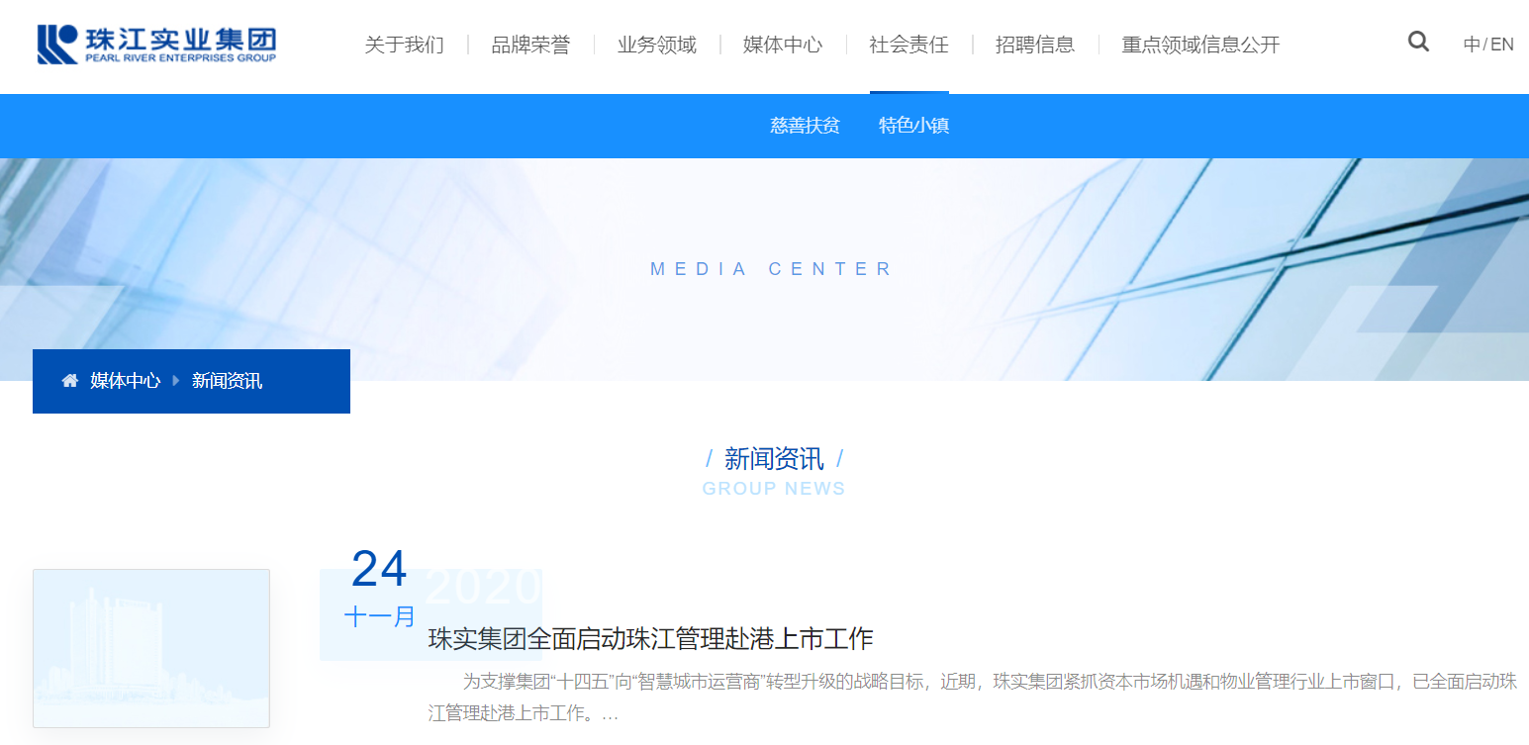Open the 招聘信息 navigation menu
Viewport: 1529px width, 745px height.
tap(1035, 45)
